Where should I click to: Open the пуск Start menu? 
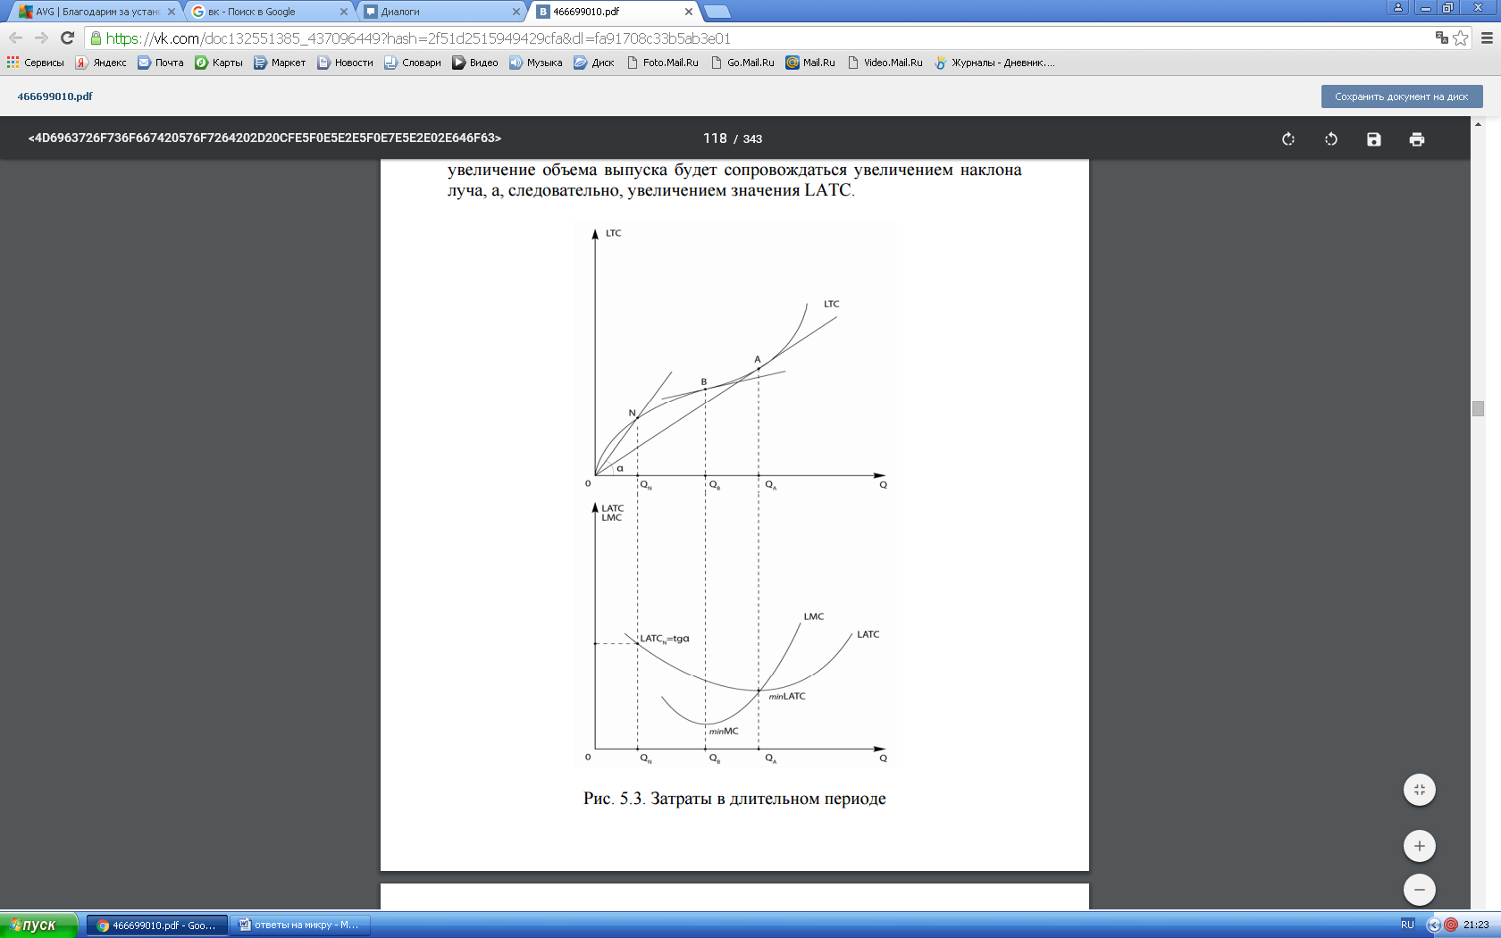tap(39, 925)
